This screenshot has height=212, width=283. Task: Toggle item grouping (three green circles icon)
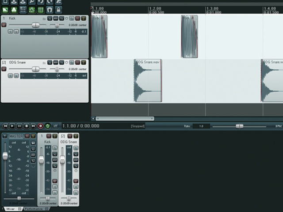[x=14, y=10]
